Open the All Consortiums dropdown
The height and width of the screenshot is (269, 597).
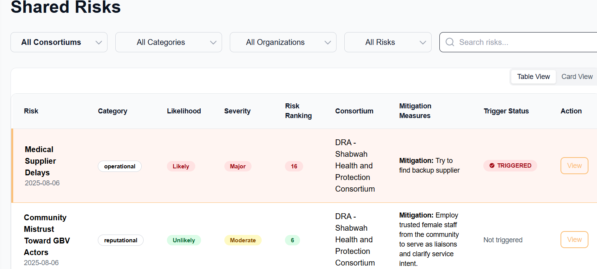59,42
